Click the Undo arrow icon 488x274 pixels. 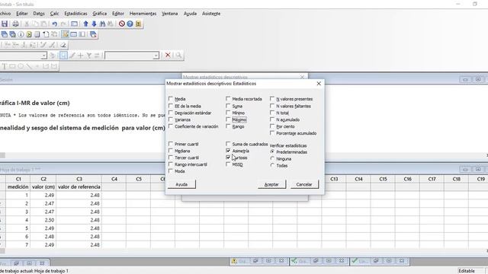coord(55,24)
